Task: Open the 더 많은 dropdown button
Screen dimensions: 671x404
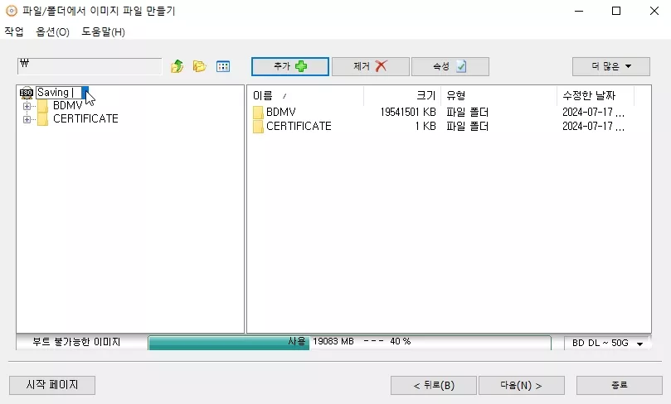Action: (x=611, y=66)
